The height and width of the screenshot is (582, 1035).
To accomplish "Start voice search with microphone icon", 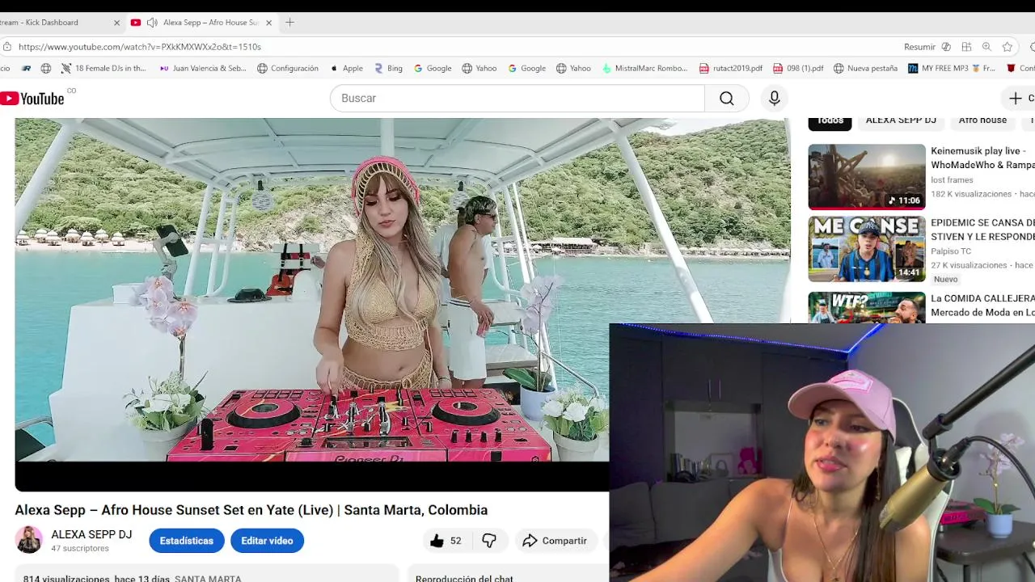I will [x=775, y=98].
